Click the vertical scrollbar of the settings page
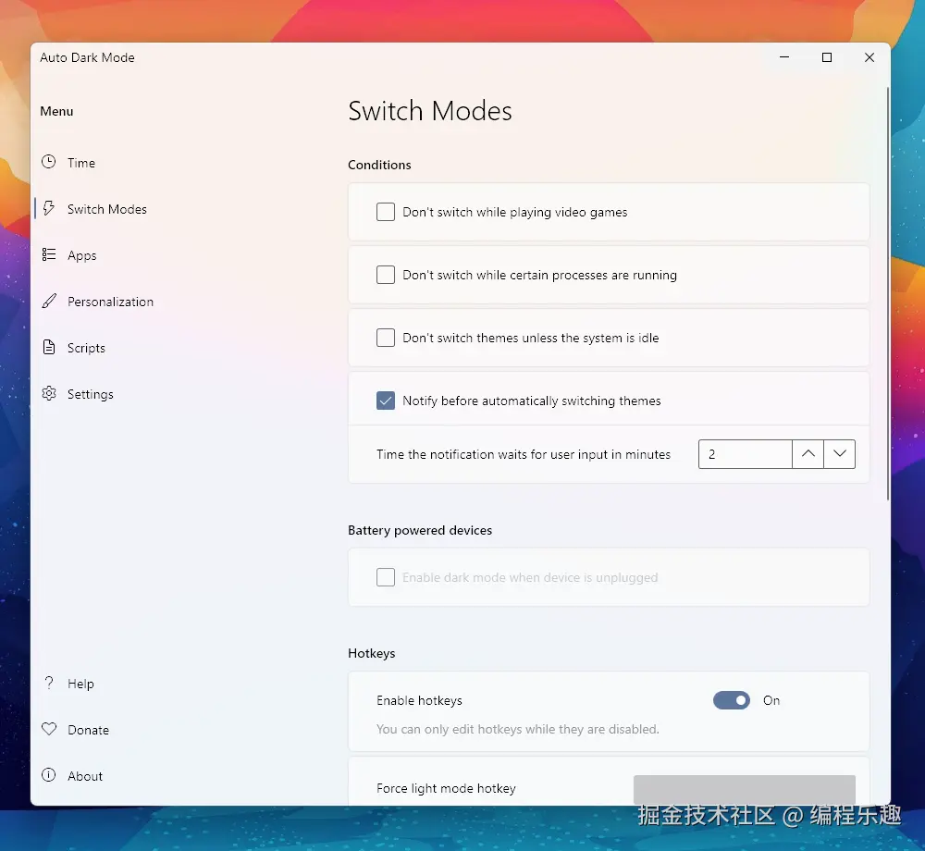This screenshot has width=925, height=851. tap(887, 294)
